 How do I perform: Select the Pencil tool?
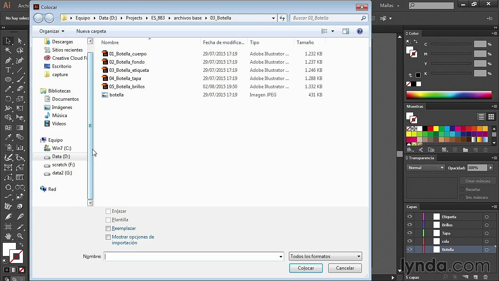8,89
